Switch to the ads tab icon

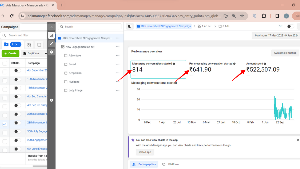point(39,45)
